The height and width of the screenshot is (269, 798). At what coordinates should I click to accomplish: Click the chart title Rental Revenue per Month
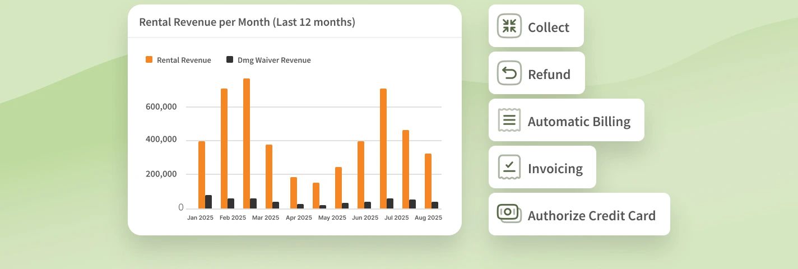pyautogui.click(x=247, y=22)
